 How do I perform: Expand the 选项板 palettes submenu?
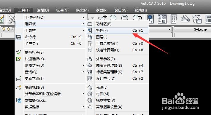50,24
